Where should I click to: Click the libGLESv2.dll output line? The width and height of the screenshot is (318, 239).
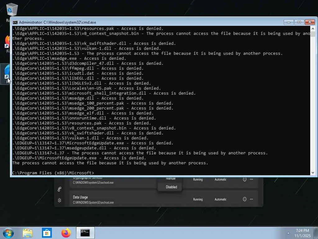pos(82,83)
